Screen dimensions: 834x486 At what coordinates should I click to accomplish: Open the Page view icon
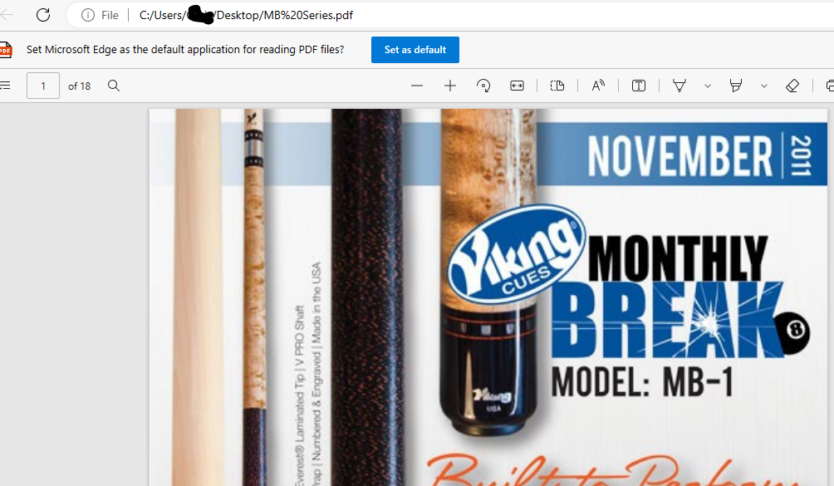click(x=557, y=86)
